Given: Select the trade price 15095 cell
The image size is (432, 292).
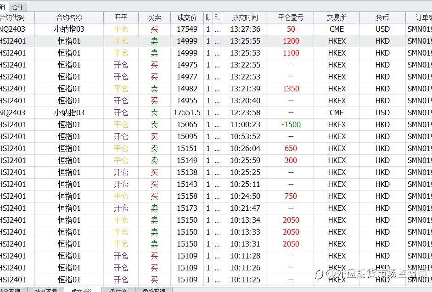Looking at the screenshot, I should pos(187,137).
